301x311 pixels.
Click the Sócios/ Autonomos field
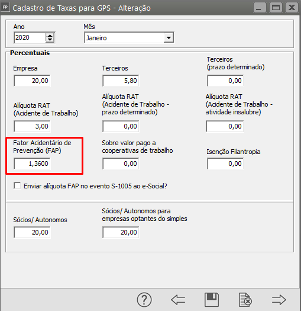pyautogui.click(x=32, y=232)
